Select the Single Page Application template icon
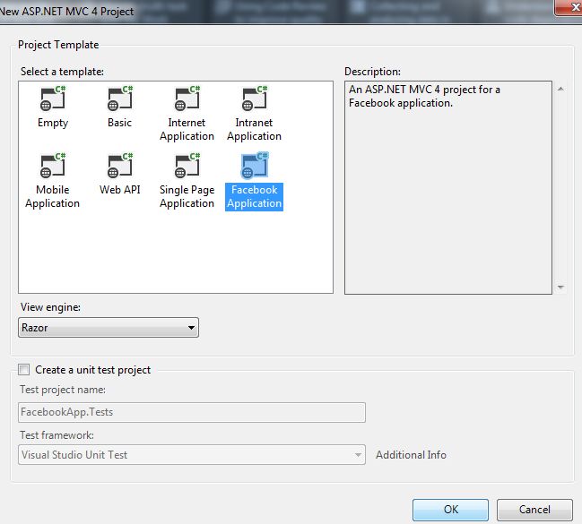 tap(187, 166)
